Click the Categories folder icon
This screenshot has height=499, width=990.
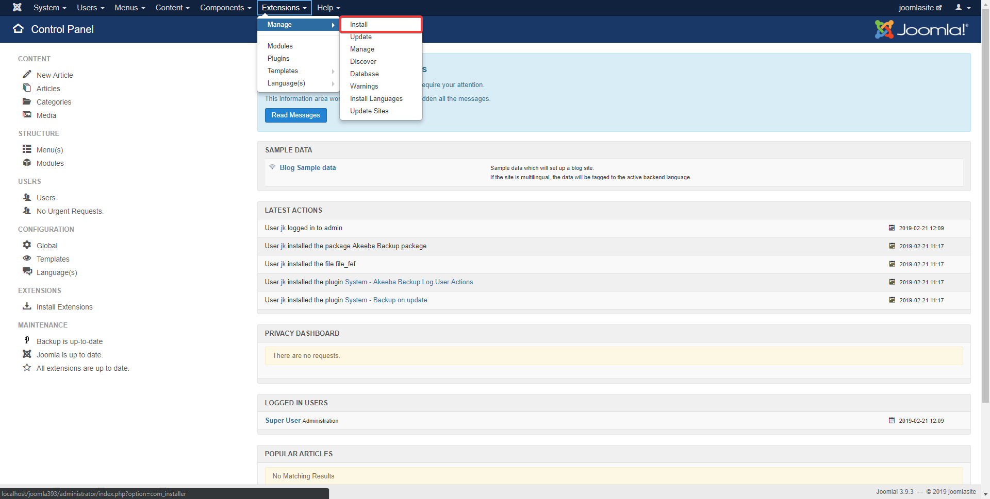[27, 101]
